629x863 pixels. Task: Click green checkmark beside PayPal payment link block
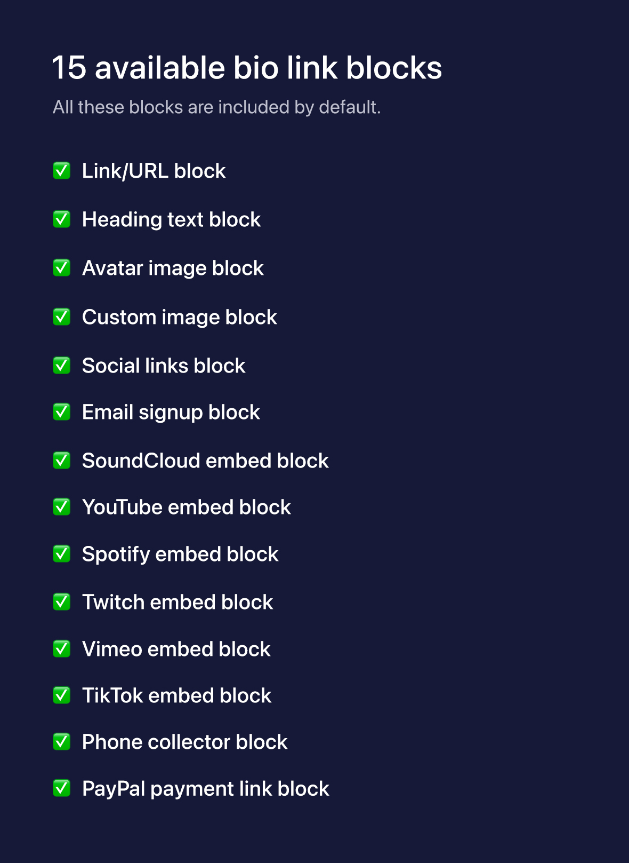(x=62, y=788)
